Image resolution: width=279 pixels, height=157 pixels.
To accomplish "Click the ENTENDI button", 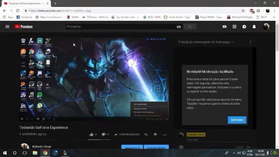I will 237,120.
